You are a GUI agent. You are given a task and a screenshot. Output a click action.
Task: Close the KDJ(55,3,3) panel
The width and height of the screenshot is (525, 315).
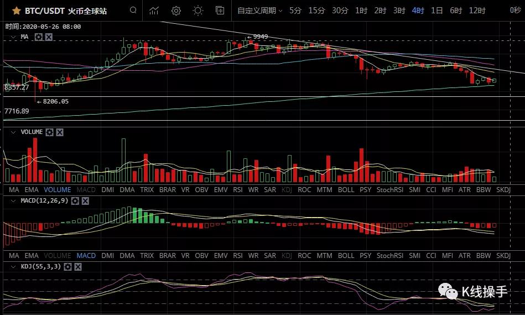[x=78, y=267]
